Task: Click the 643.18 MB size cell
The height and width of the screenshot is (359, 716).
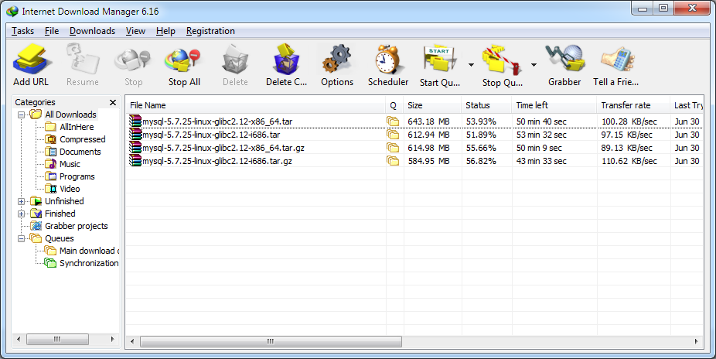Action: (428, 121)
